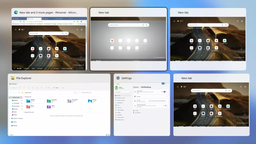256x144 pixels.
Task: Toggle the Snap windows switch in Settings
Action: coord(164,92)
